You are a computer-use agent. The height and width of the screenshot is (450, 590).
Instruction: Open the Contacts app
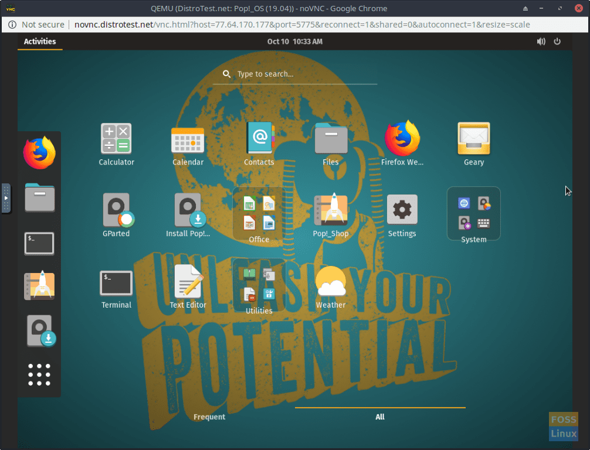[x=259, y=144]
